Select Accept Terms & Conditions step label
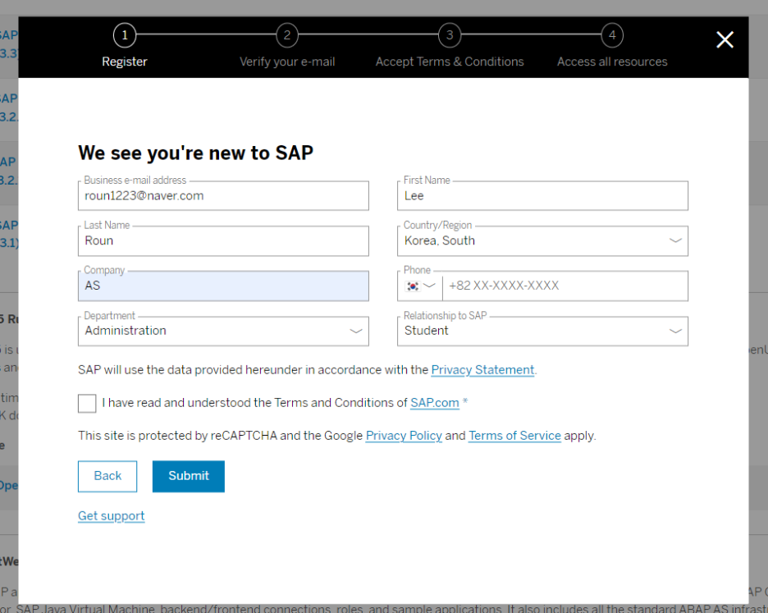This screenshot has width=768, height=613. [x=450, y=62]
